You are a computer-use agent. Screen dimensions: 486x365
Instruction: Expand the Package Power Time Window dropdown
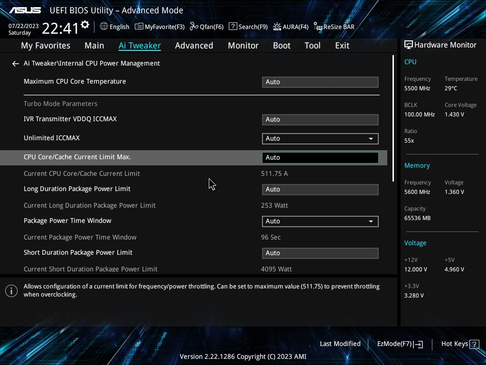coord(320,221)
